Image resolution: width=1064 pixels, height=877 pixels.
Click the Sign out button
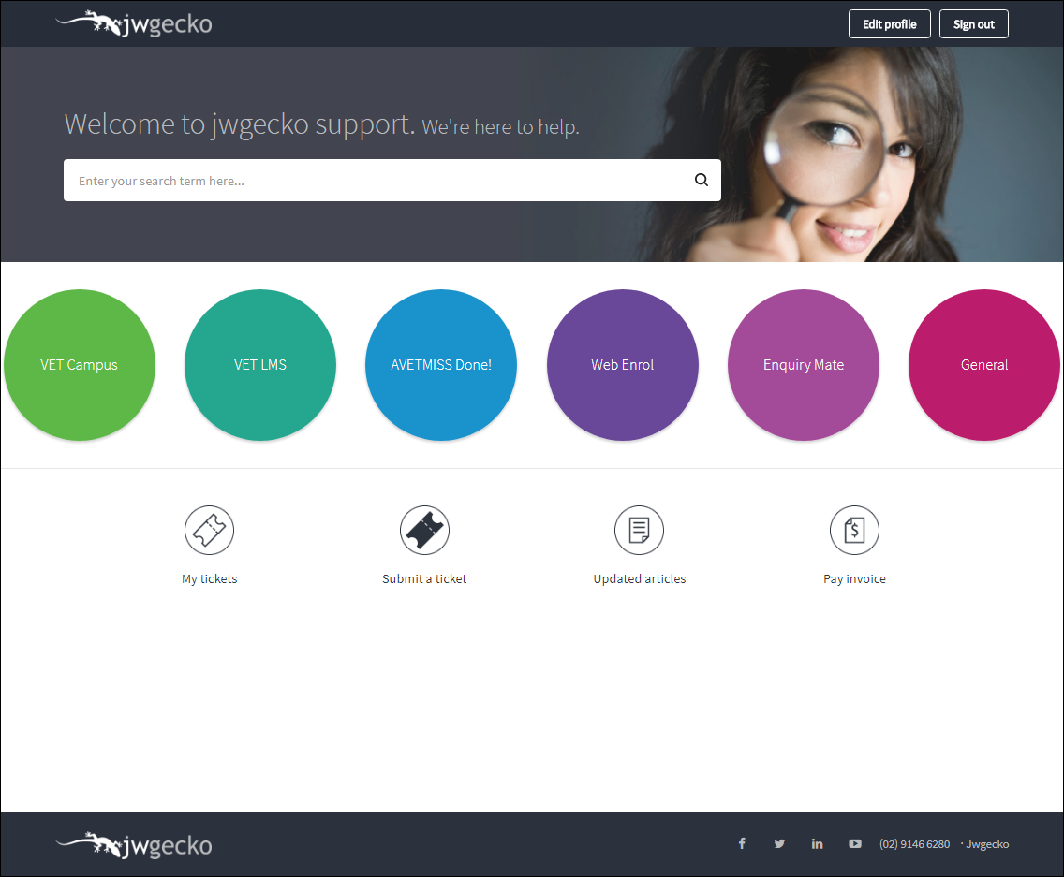click(x=973, y=24)
